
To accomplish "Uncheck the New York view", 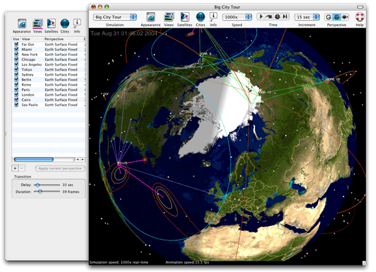I will [16, 55].
